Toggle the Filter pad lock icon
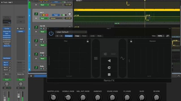Image resolution: width=181 pixels, height=101 pixels. 88,41
